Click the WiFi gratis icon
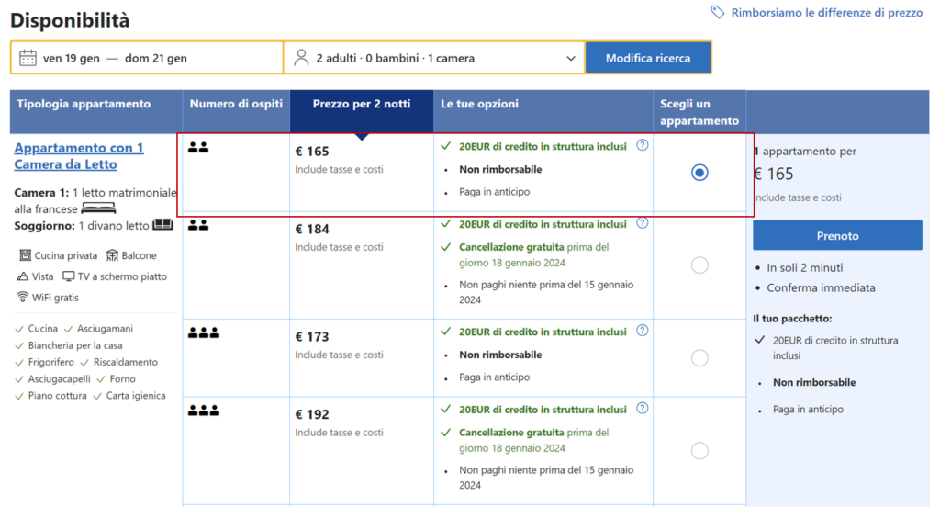The width and height of the screenshot is (940, 507). pos(23,298)
